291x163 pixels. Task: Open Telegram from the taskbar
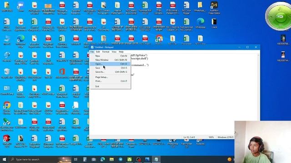(x=120, y=159)
